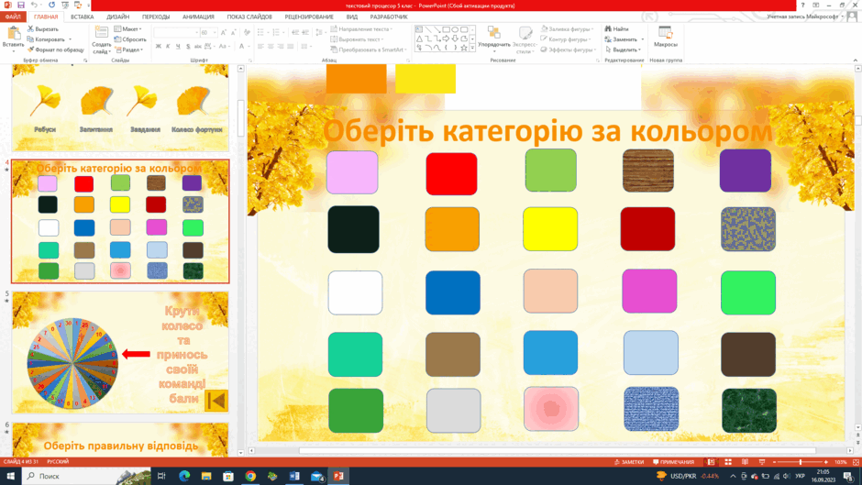Toggle align text right
Image resolution: width=862 pixels, height=485 pixels.
point(281,46)
